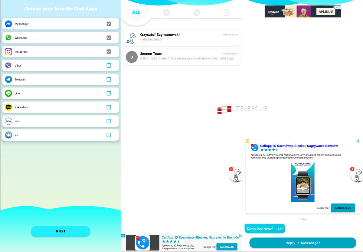Select the Instagram filter tab icon

click(227, 12)
